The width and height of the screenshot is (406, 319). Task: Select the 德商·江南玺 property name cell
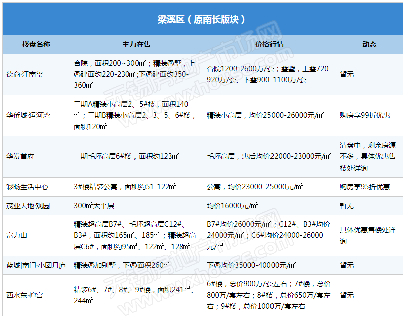coord(25,74)
